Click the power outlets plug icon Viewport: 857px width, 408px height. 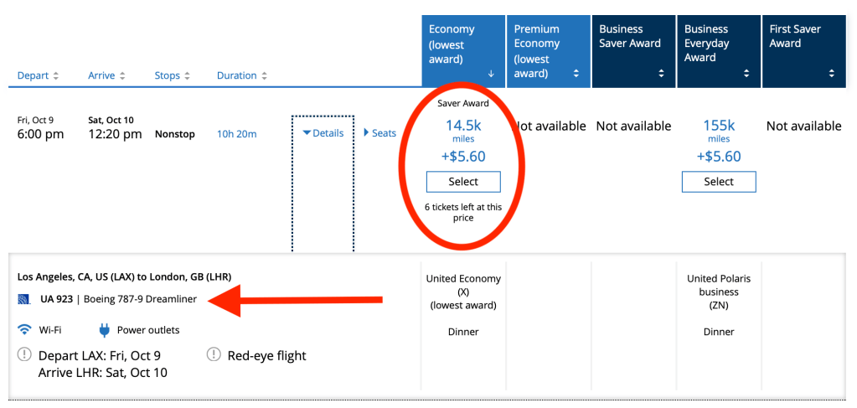(x=105, y=329)
